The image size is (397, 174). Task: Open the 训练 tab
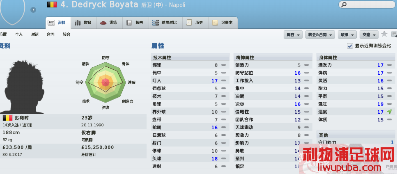pyautogui.click(x=110, y=23)
